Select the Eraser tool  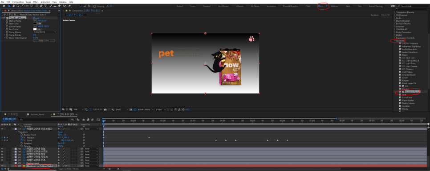point(60,6)
